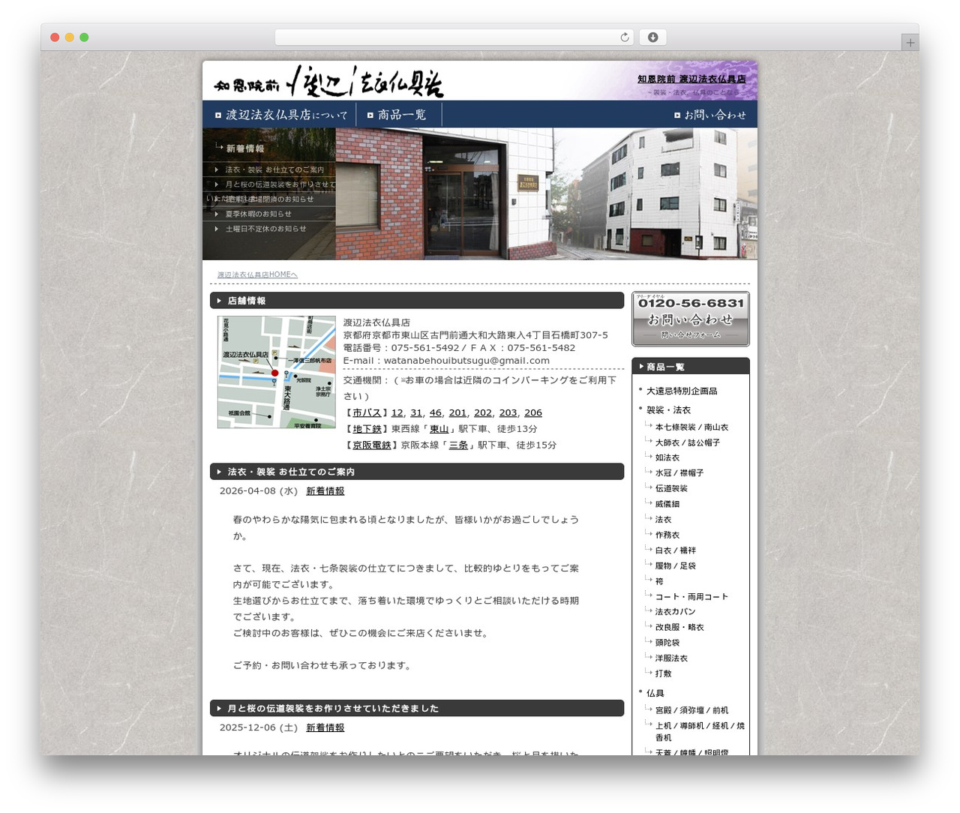
Task: Open 法衣カバン in the sidebar
Action: (675, 612)
